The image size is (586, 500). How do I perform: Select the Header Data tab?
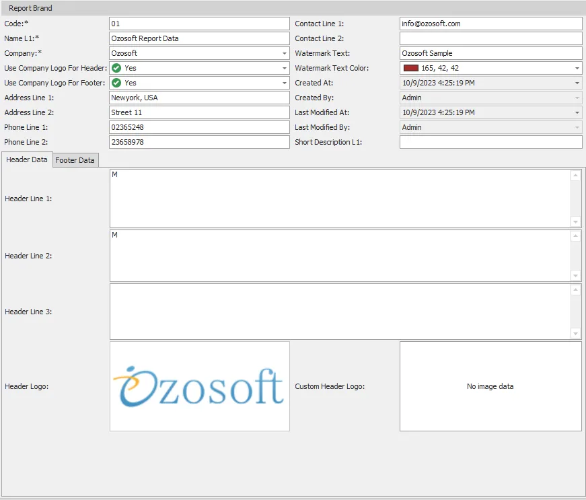pos(26,160)
